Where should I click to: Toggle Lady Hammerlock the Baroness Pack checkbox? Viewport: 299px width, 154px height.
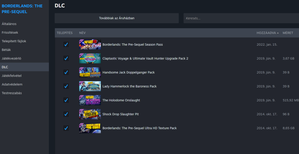coord(66,86)
